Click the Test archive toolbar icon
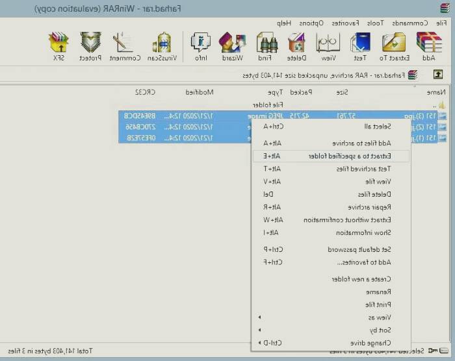 pyautogui.click(x=360, y=45)
